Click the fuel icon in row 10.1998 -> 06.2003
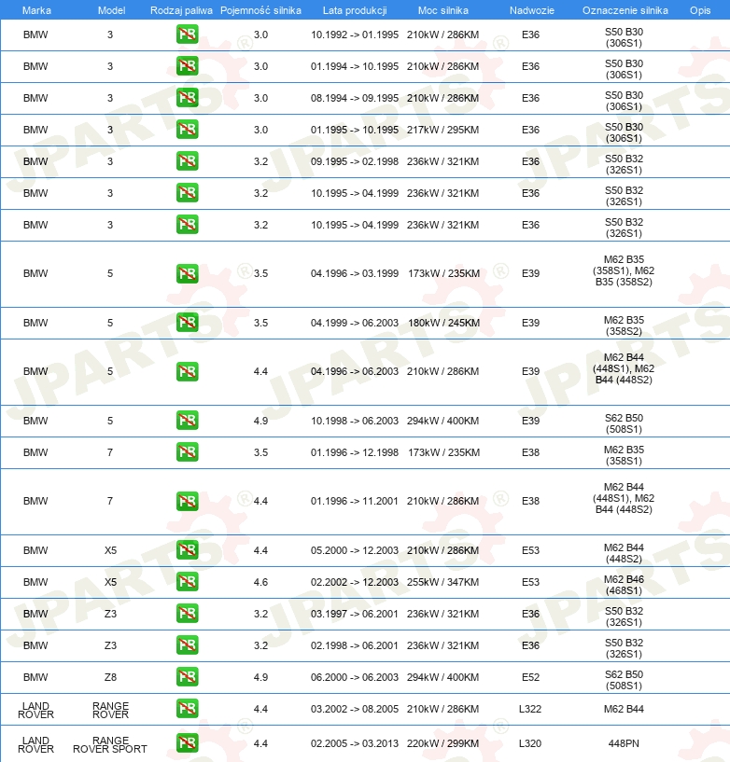 click(188, 421)
